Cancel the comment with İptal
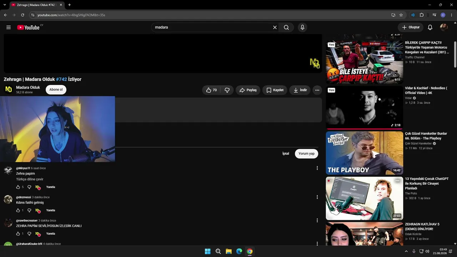The image size is (457, 257). (x=286, y=153)
